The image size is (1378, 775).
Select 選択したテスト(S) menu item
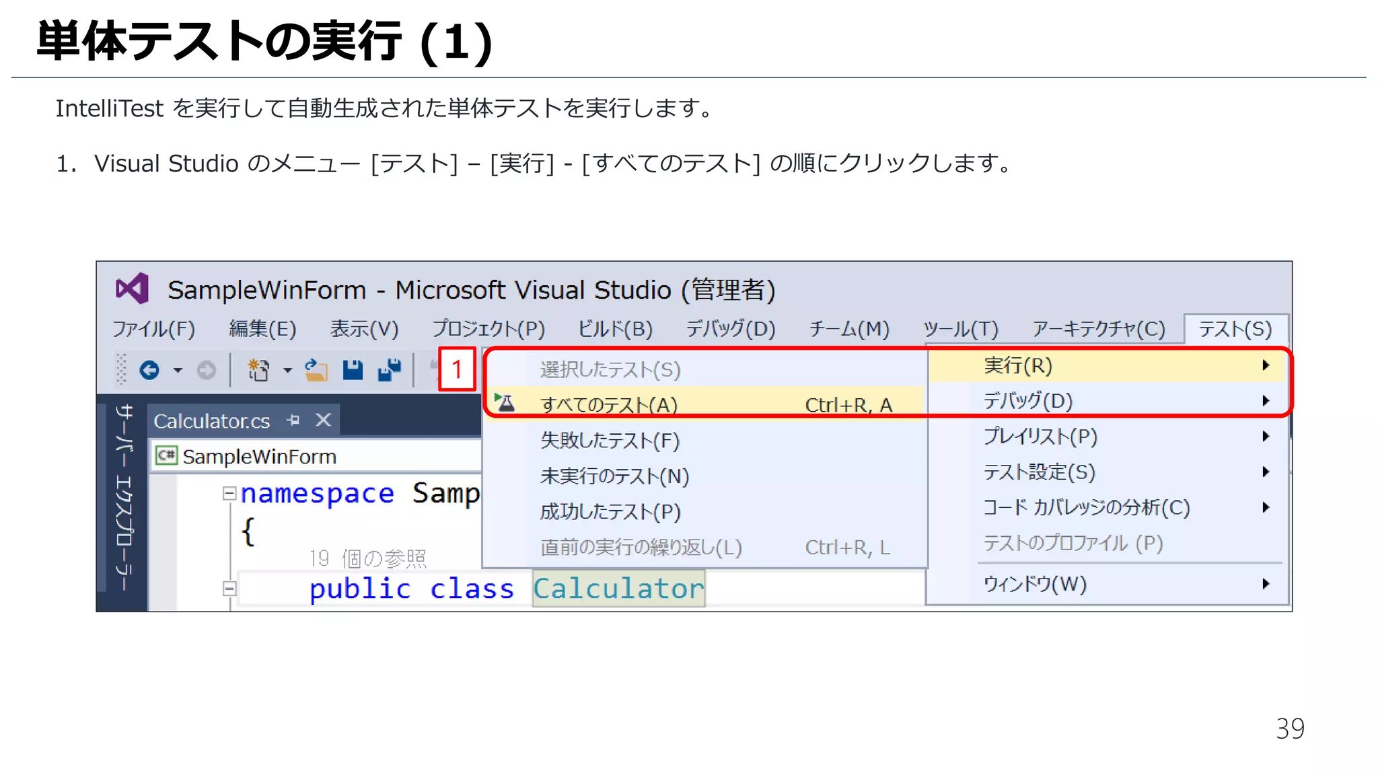[705, 369]
